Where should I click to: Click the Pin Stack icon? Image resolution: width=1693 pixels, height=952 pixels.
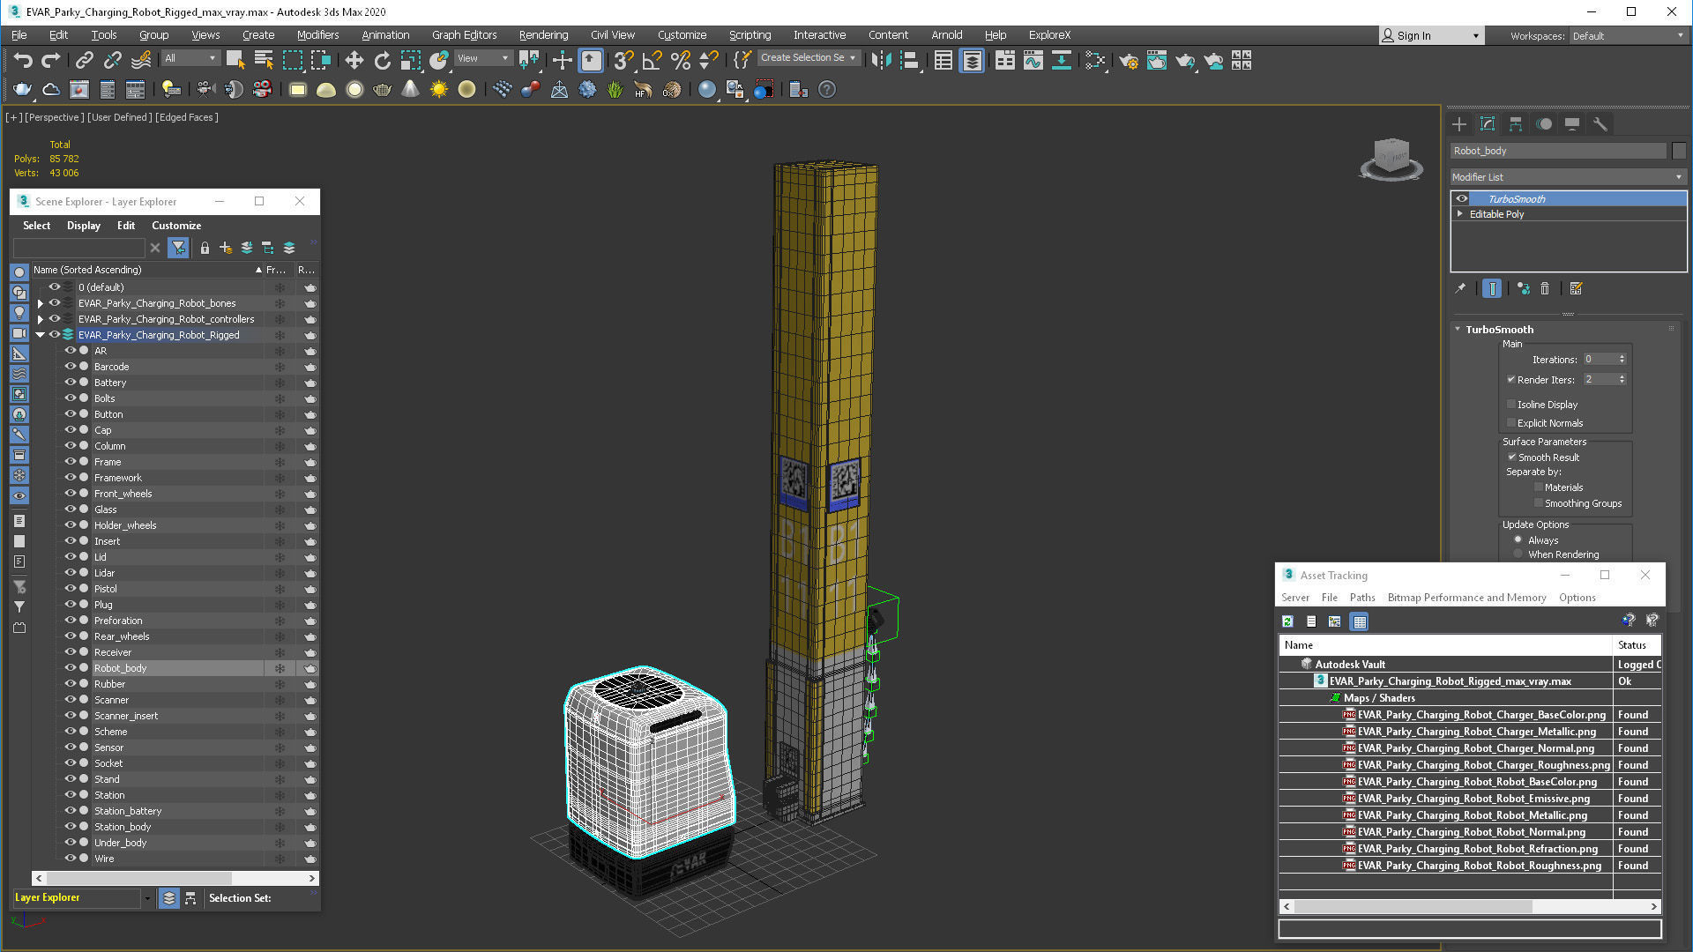pos(1460,288)
